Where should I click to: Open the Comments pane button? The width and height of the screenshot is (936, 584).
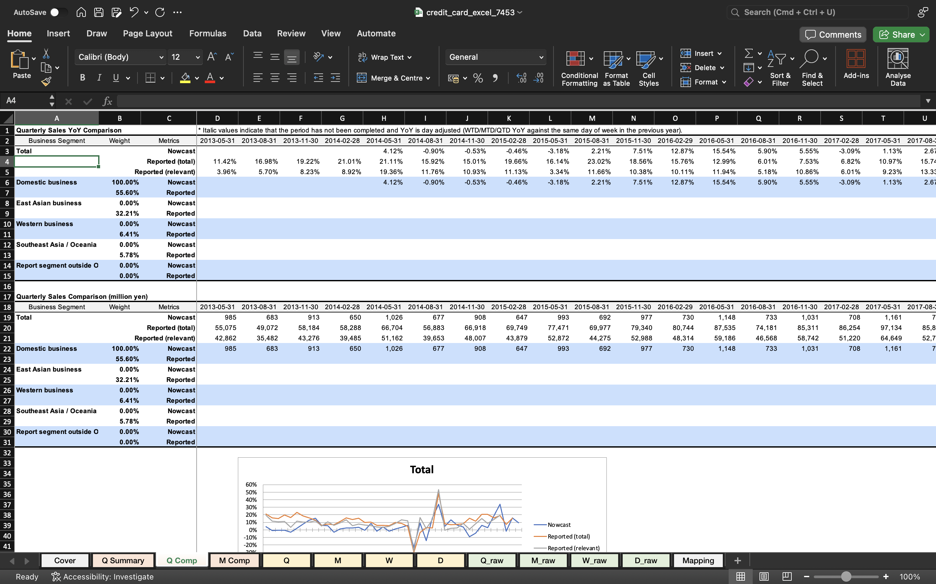[833, 35]
